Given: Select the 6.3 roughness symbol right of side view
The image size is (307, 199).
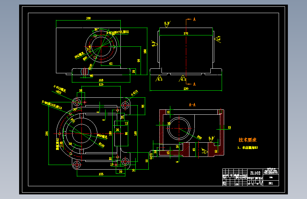Looking at the screenshot, I should coord(218,39).
